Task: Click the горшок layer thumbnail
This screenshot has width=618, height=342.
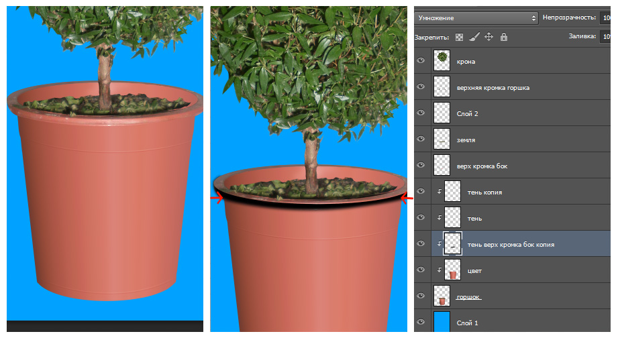Action: pos(442,296)
